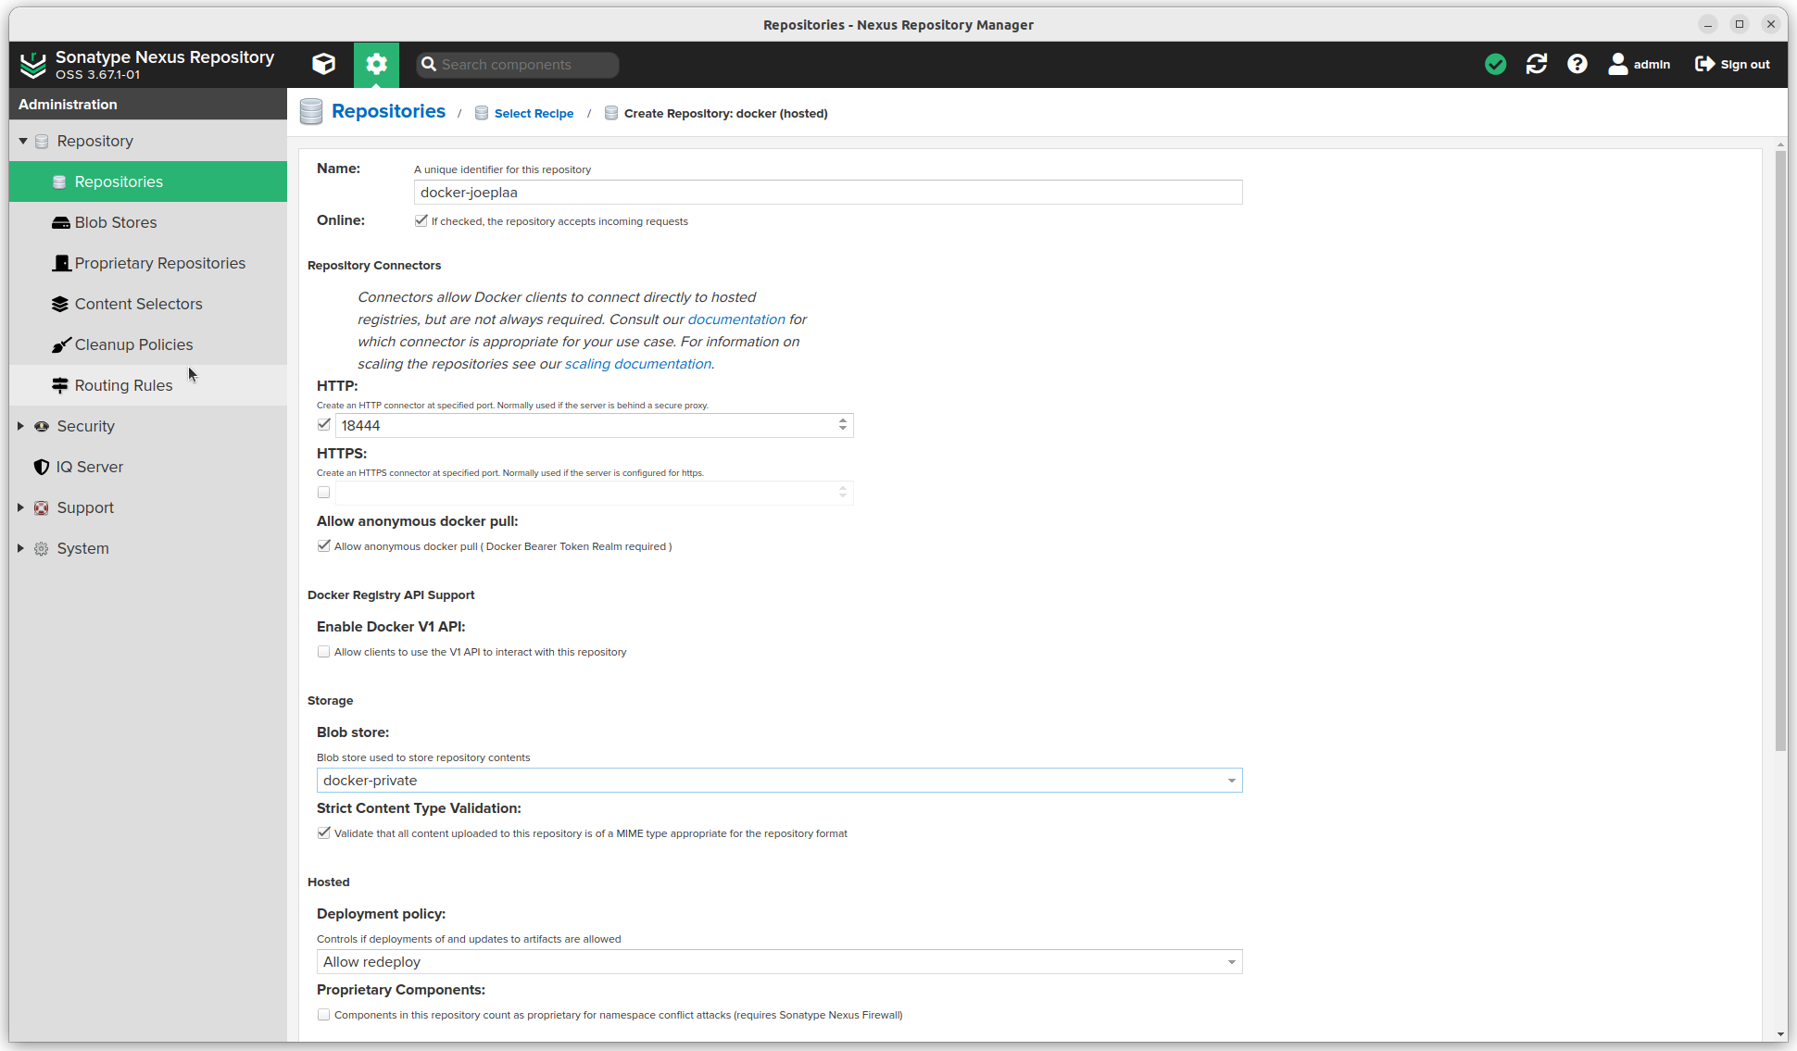Collapse the Repository tree section
The image size is (1797, 1051).
tap(23, 141)
